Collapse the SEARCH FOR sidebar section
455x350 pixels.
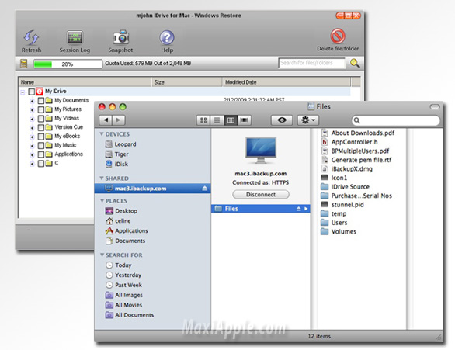coord(102,255)
